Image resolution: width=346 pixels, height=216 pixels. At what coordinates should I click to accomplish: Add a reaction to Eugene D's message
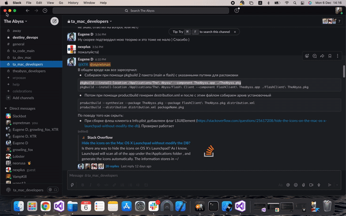[x=307, y=56]
